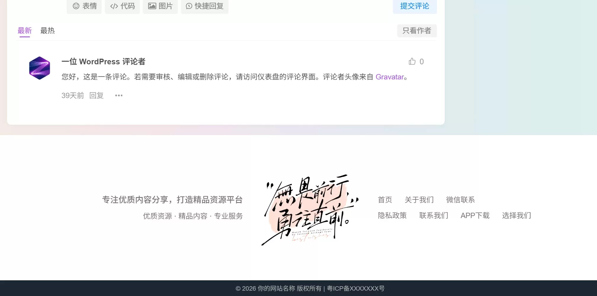Open 选择我们 footer link
Image resolution: width=597 pixels, height=296 pixels.
(x=517, y=215)
